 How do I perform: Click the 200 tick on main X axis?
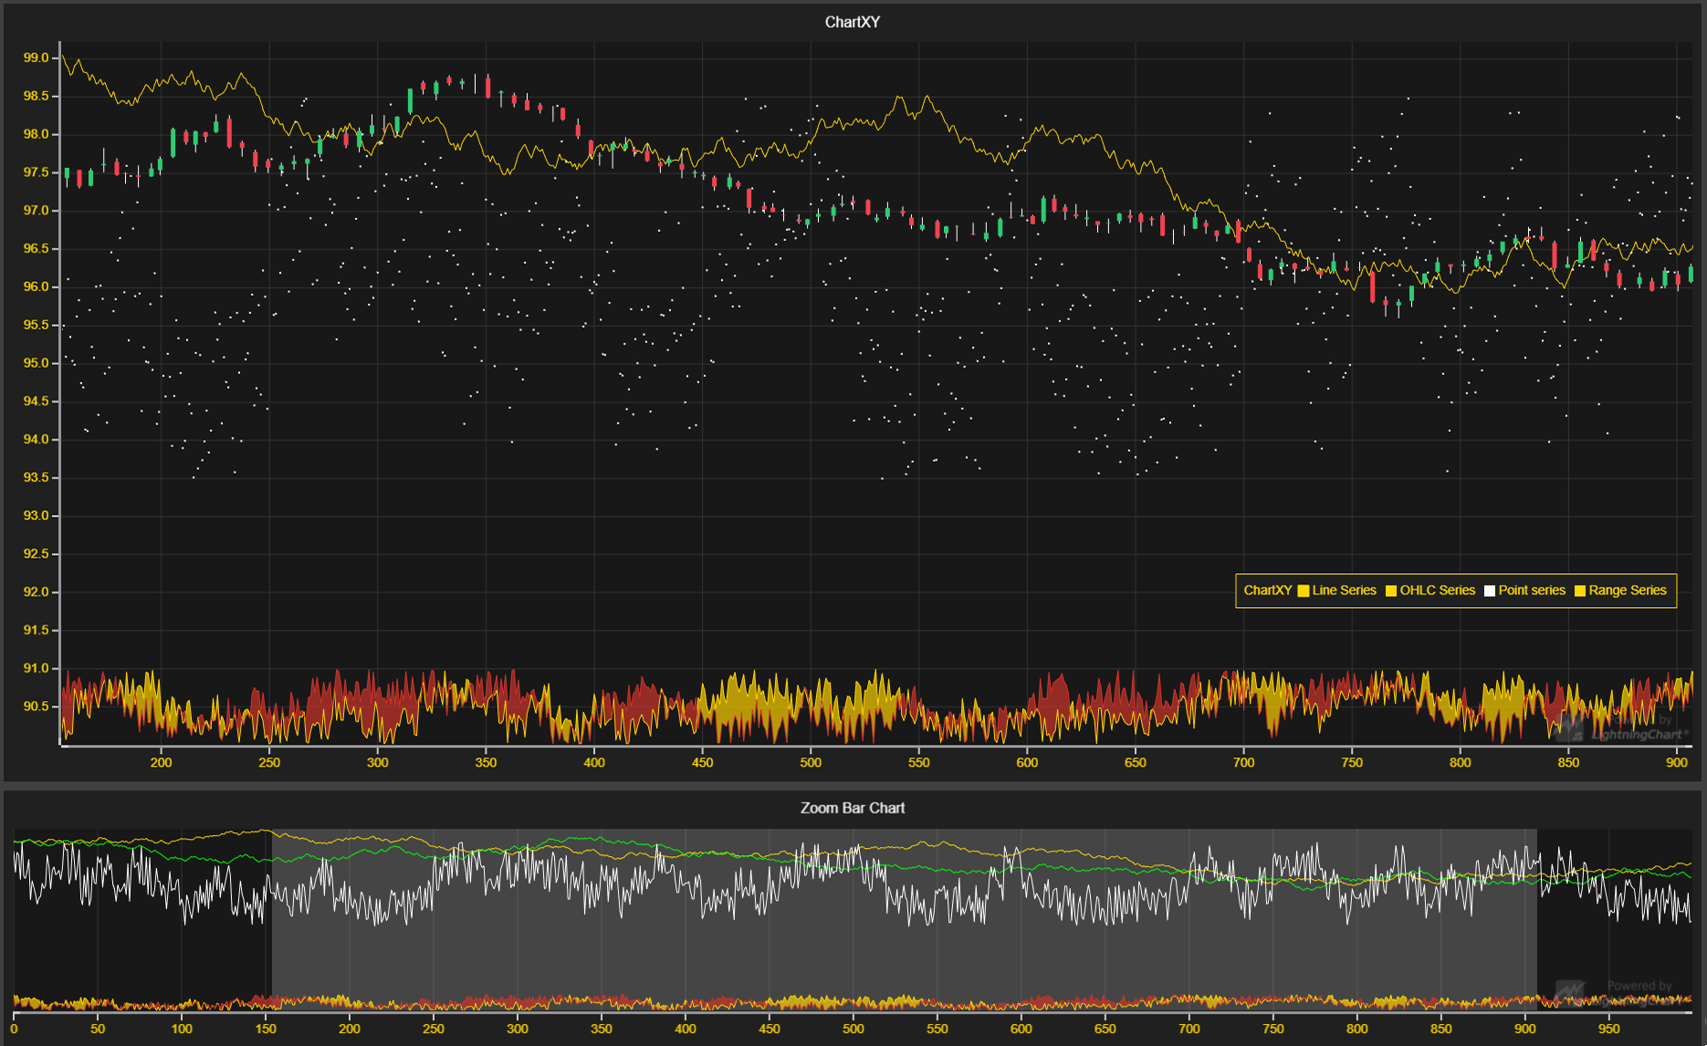click(161, 762)
